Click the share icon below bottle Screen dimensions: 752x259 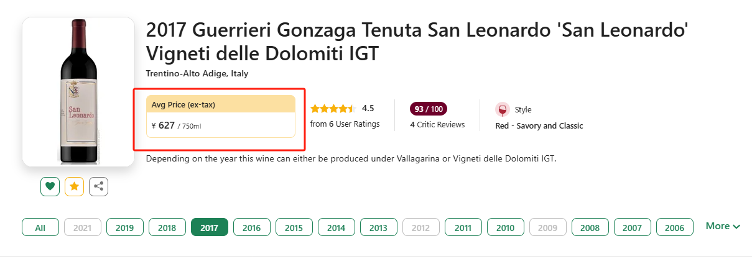(98, 186)
